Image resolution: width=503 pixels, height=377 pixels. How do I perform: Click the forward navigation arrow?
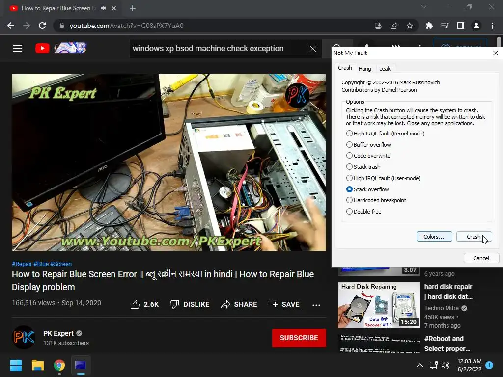27,26
